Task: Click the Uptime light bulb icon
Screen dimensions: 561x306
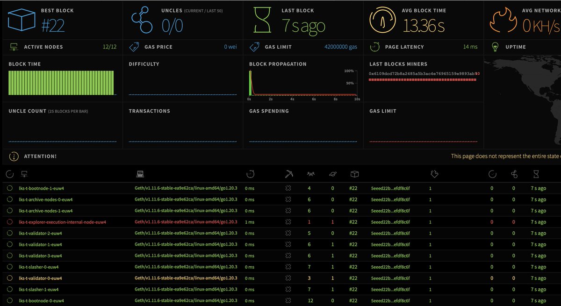Action: click(x=495, y=47)
